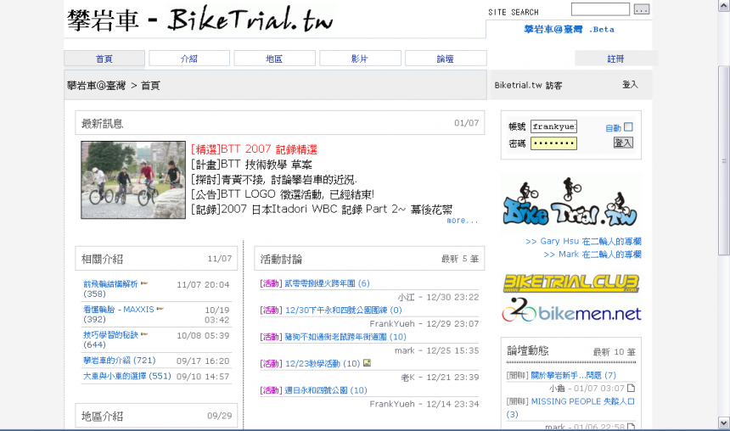The image size is (730, 431).
Task: Click the flag icon beside 前飛輪結構解析
Action: (x=144, y=283)
